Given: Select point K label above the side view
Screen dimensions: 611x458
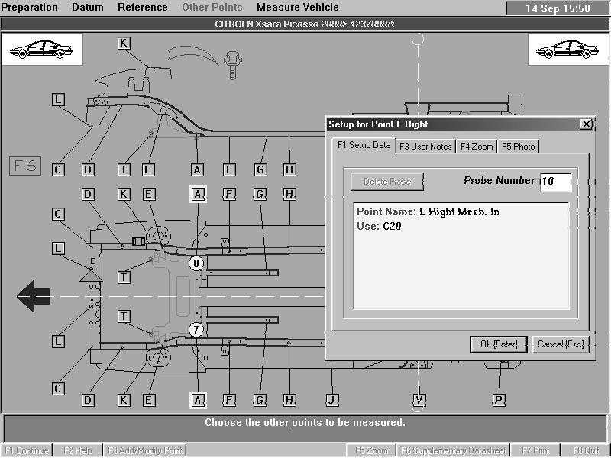Looking at the screenshot, I should [124, 43].
